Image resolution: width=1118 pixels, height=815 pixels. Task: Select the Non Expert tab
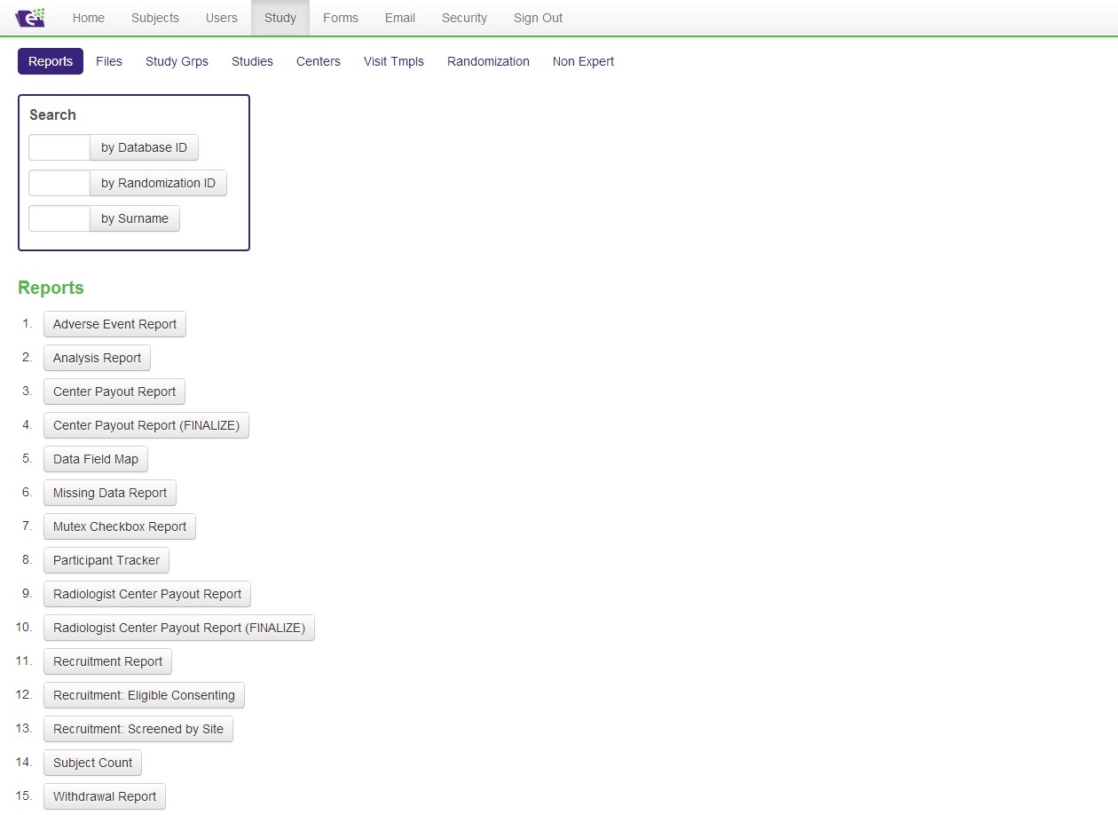tap(583, 61)
